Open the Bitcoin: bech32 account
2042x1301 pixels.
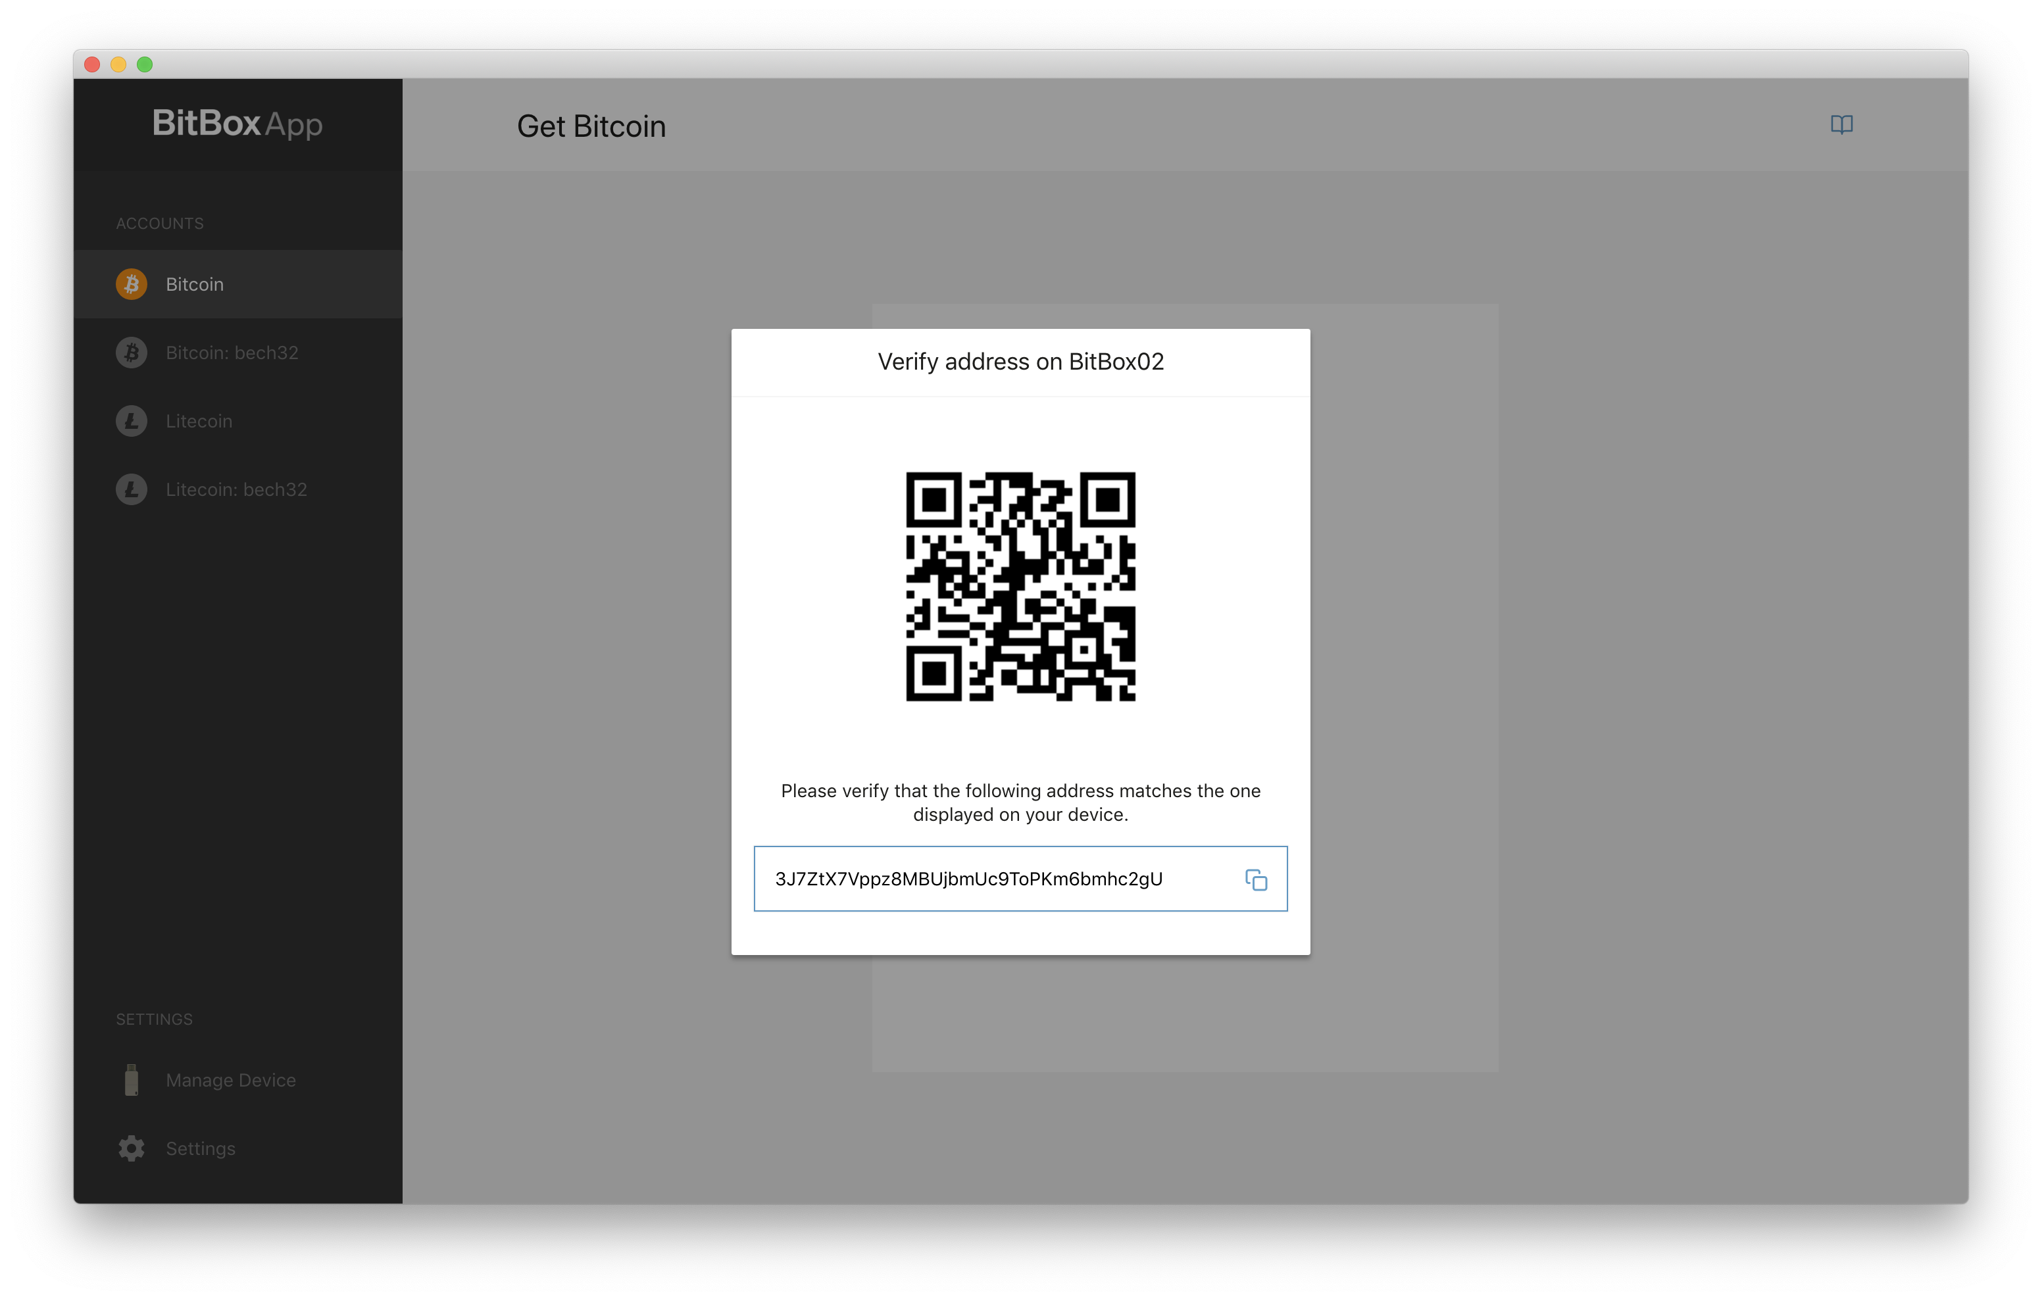click(237, 353)
